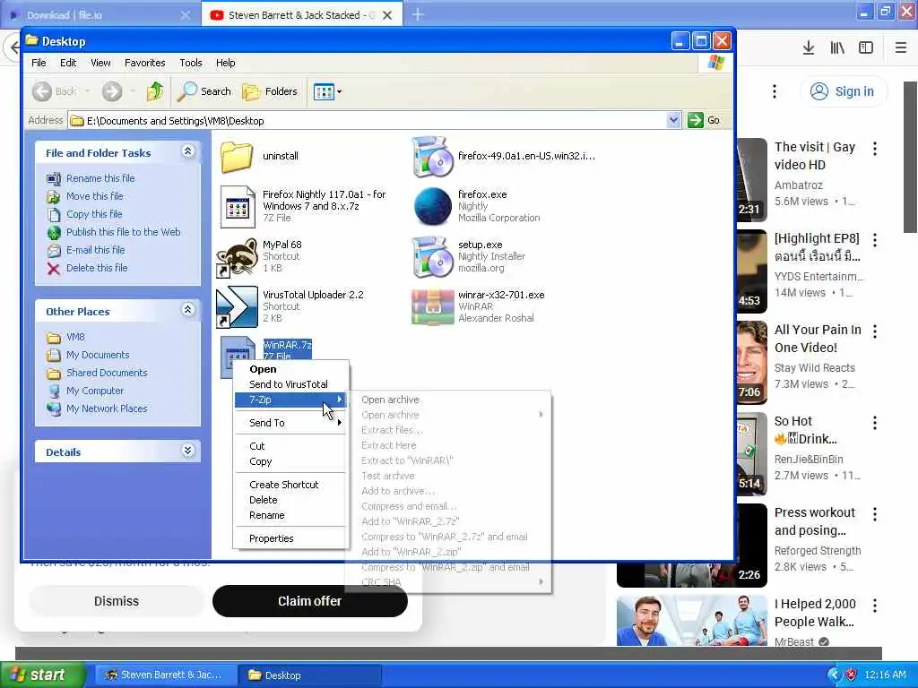Click the Sign in button on YouTube

[x=843, y=91]
